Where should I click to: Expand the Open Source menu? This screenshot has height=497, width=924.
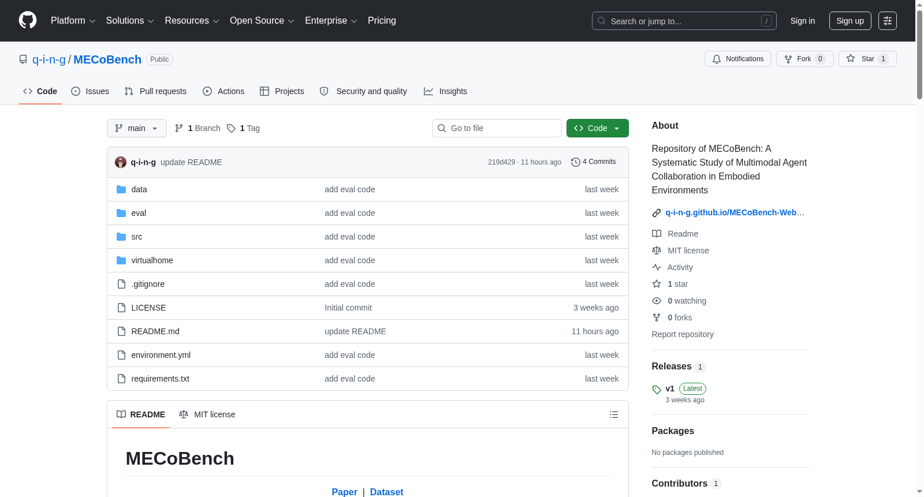coord(262,21)
